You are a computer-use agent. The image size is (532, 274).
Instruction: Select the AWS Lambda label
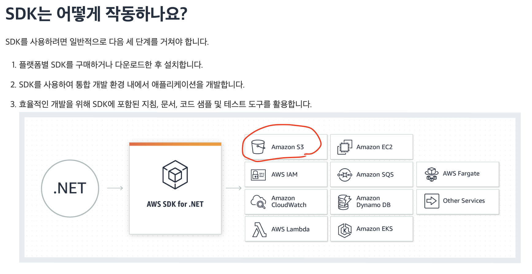click(x=290, y=229)
